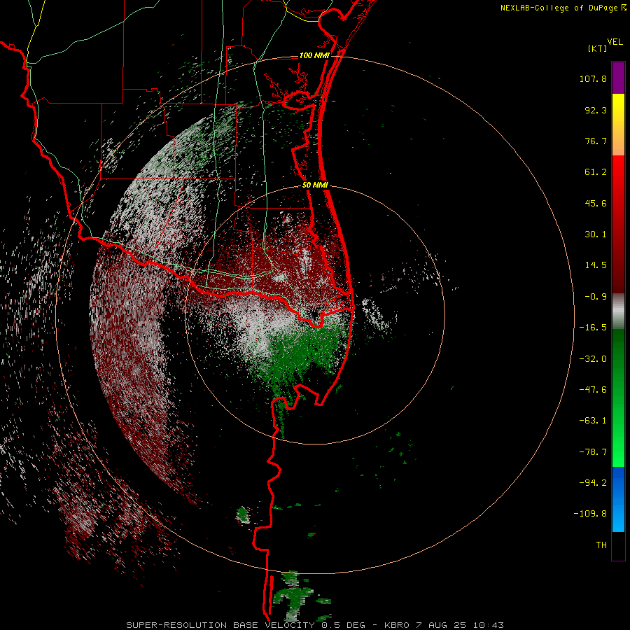Click the 7 AUG 25 date text
Screen dimensions: 630x630
coord(441,625)
